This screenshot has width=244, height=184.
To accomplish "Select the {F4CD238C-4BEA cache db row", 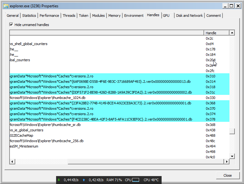I will coord(119,119).
